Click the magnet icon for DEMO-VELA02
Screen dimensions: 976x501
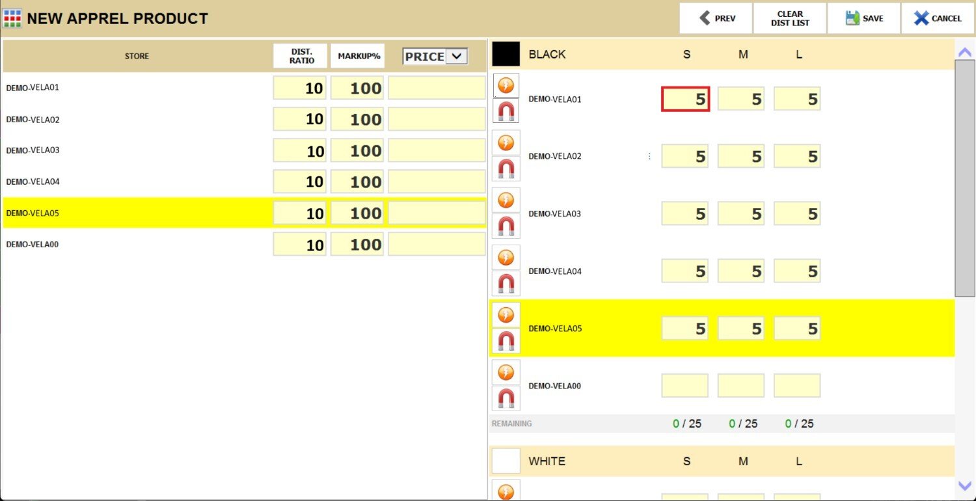506,169
